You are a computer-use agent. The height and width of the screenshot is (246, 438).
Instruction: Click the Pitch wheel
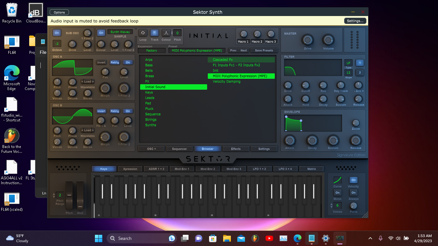click(x=69, y=195)
